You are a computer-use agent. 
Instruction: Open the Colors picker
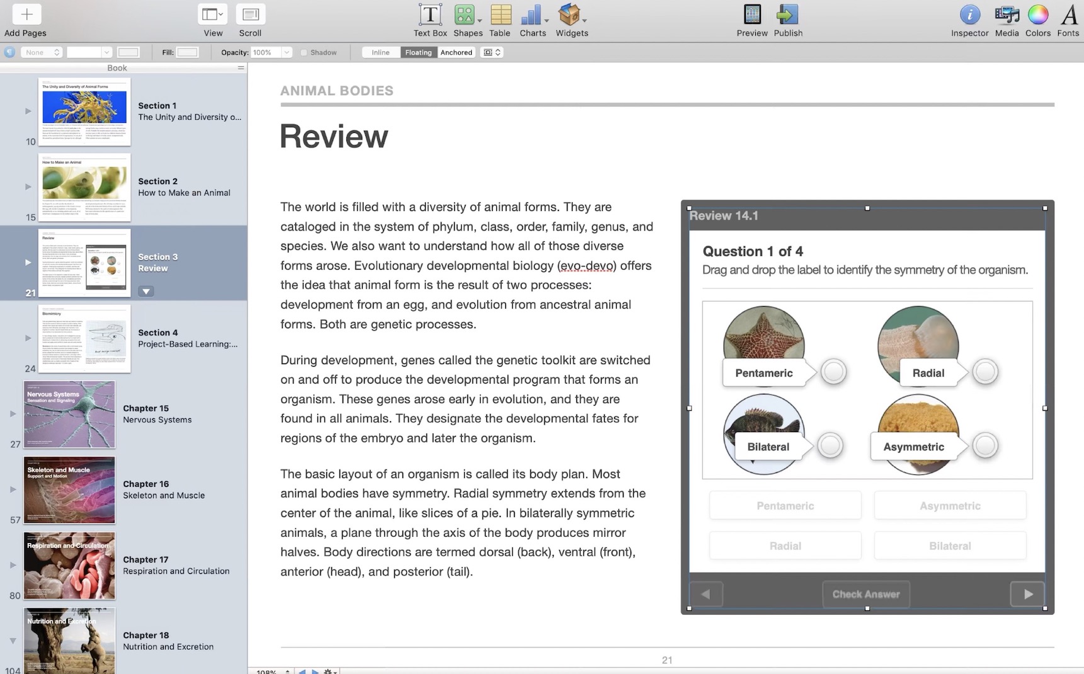pyautogui.click(x=1038, y=14)
